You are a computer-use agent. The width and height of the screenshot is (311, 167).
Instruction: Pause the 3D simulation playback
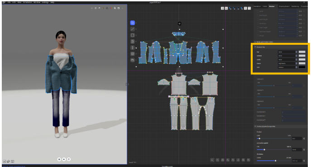coord(59,159)
